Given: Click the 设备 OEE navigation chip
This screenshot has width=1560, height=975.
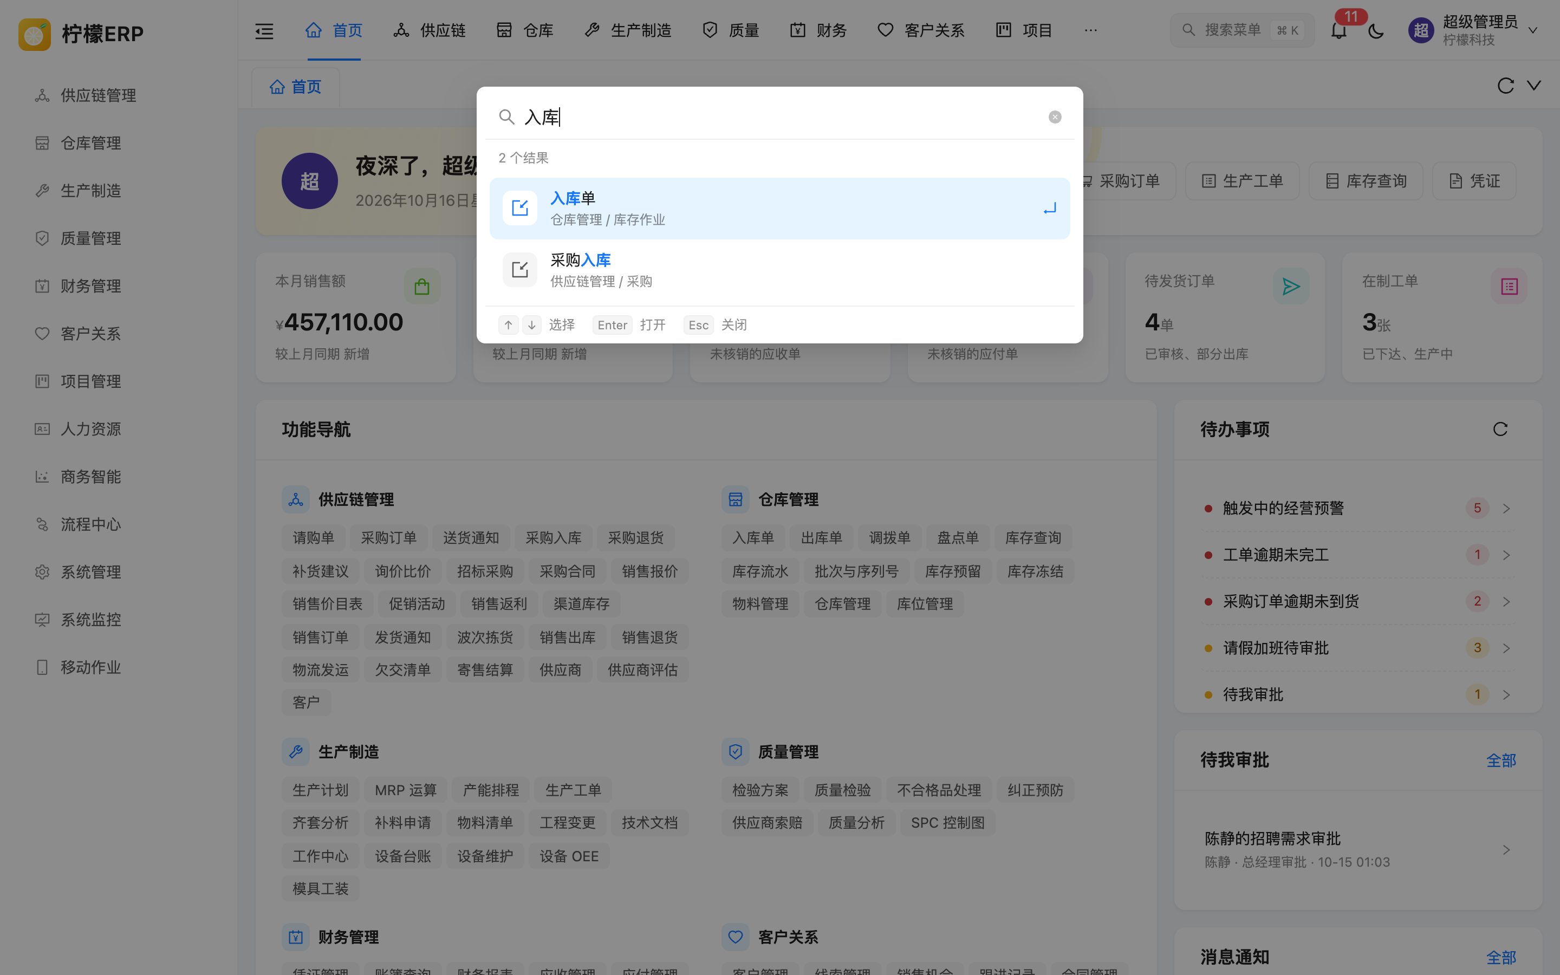Looking at the screenshot, I should 569,856.
